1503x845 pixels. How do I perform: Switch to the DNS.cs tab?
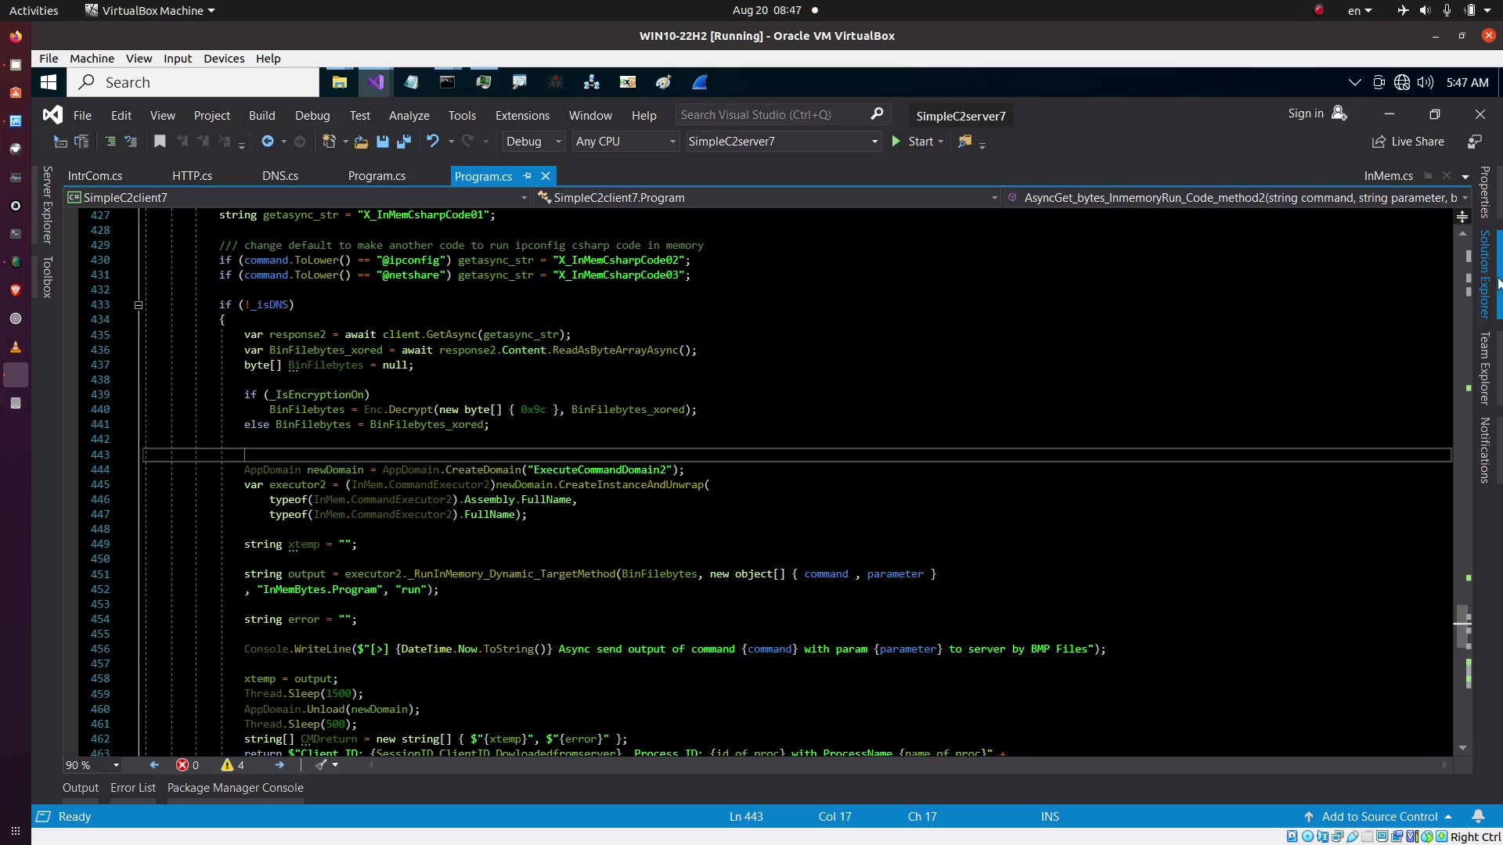pos(280,176)
